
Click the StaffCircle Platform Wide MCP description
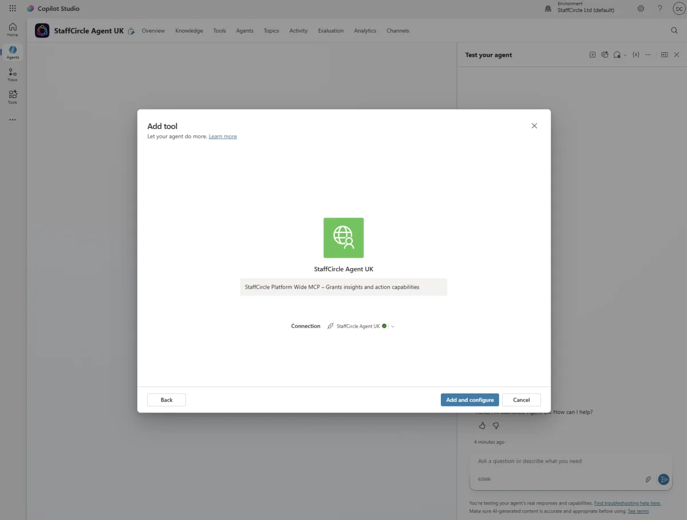[x=343, y=287]
